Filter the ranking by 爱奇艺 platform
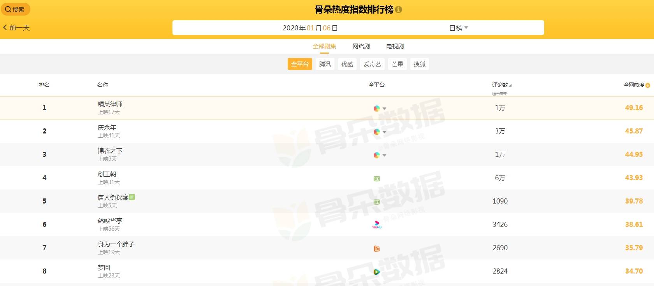The image size is (654, 286). tap(372, 64)
